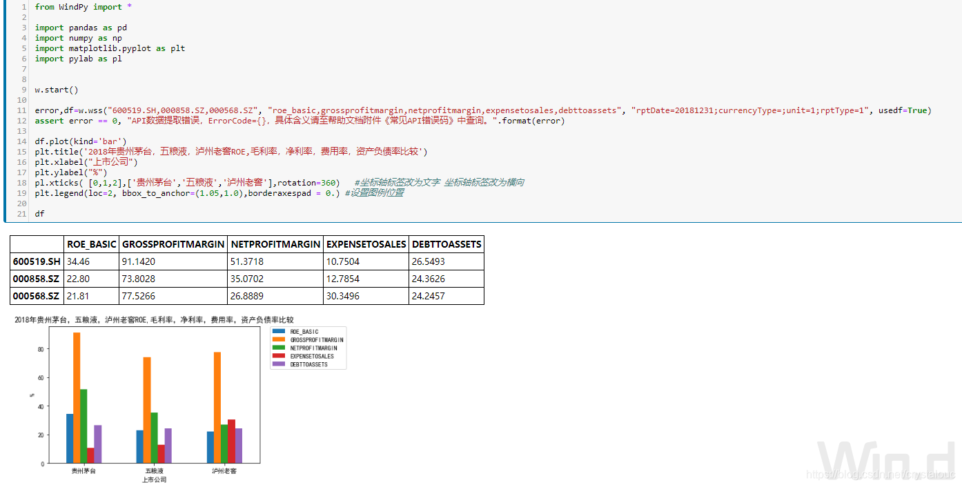Click code line 'import pandas as pd'

81,28
